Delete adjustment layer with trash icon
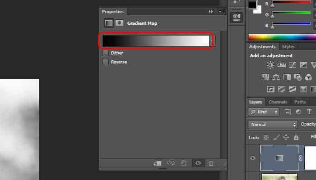 click(211, 163)
